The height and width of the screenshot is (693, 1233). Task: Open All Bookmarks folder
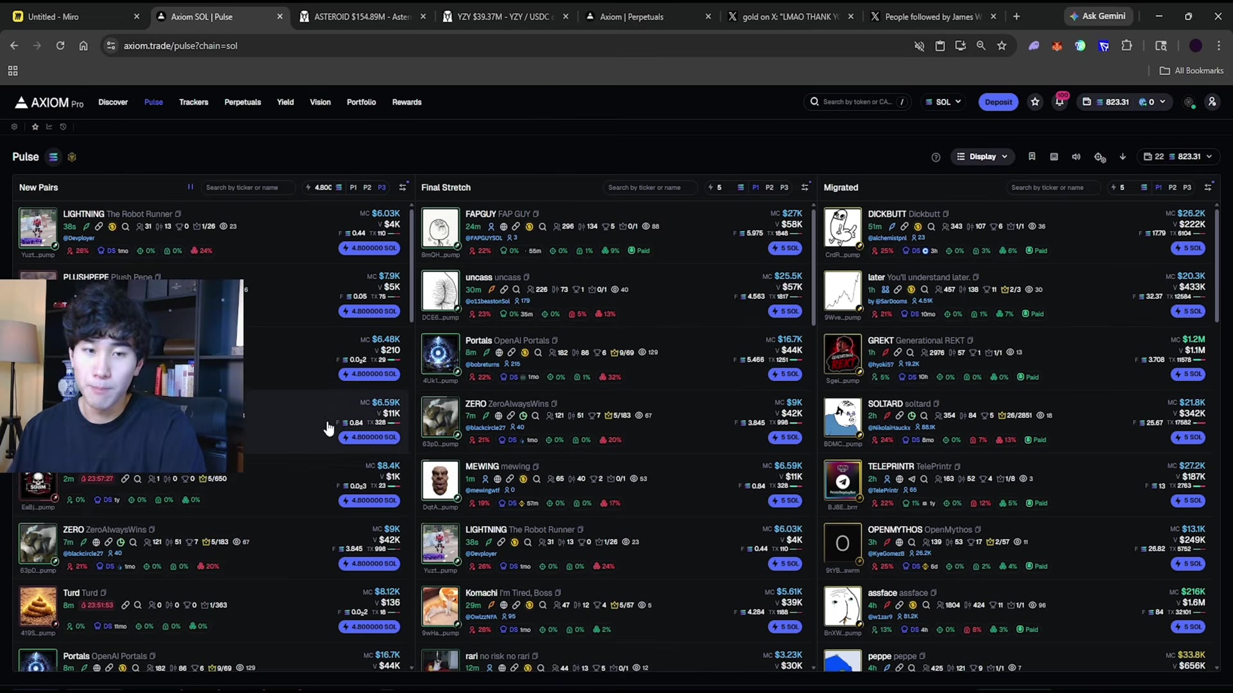click(x=1191, y=71)
